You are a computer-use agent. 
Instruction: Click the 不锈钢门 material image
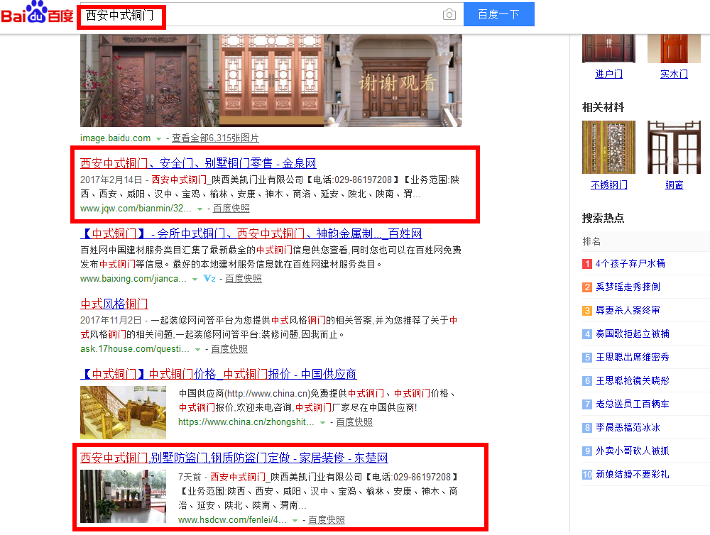608,147
